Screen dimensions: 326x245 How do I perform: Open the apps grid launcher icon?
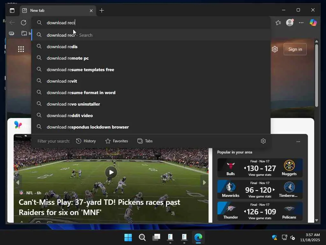coord(21,49)
